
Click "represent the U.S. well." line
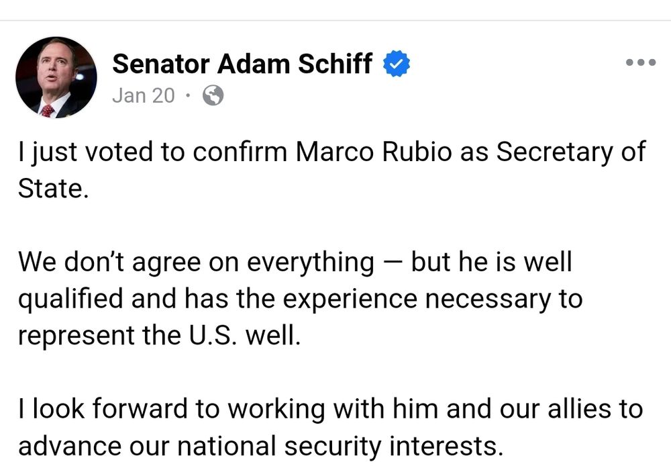pos(159,335)
